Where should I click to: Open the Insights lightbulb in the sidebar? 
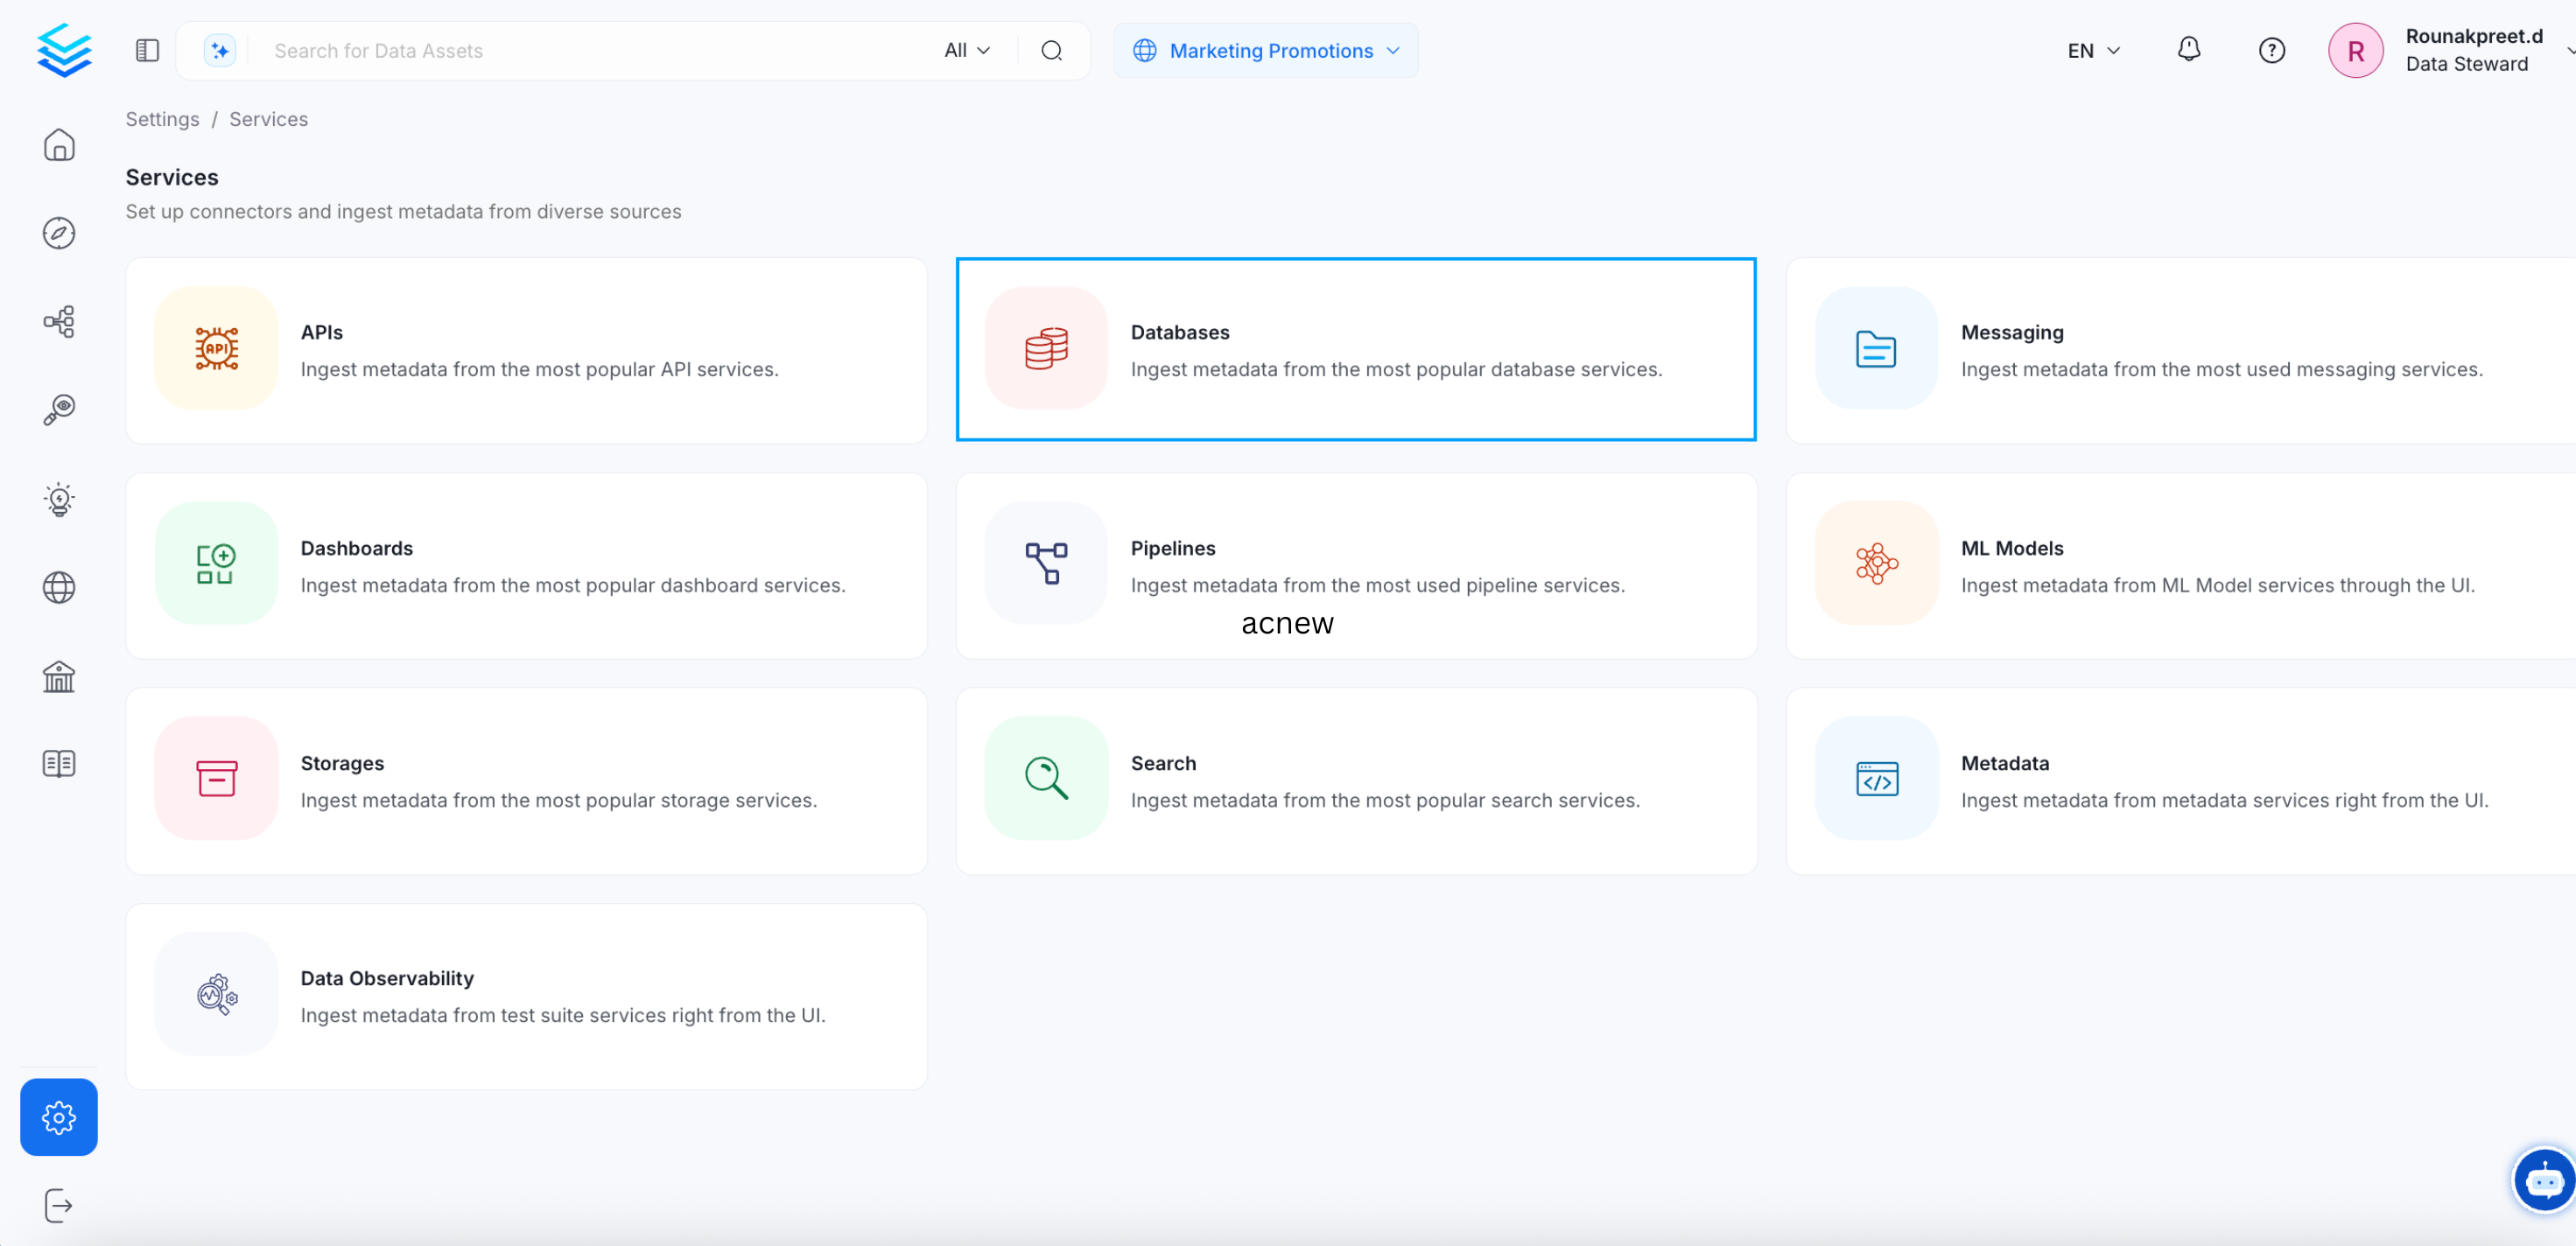tap(59, 499)
